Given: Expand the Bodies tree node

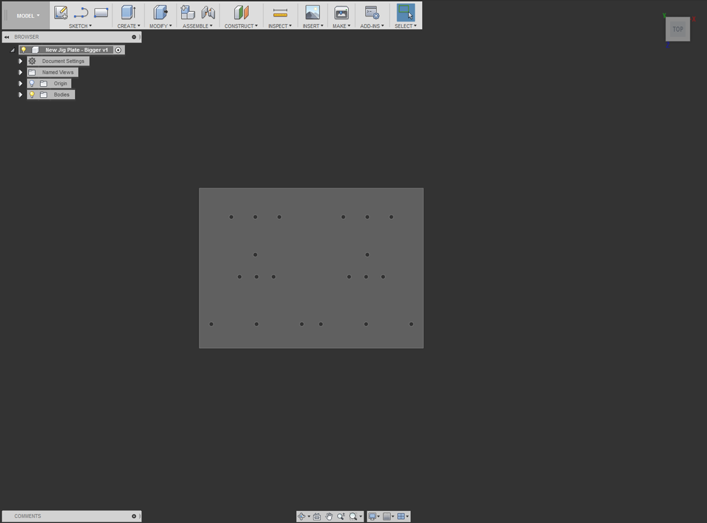Looking at the screenshot, I should pos(20,95).
